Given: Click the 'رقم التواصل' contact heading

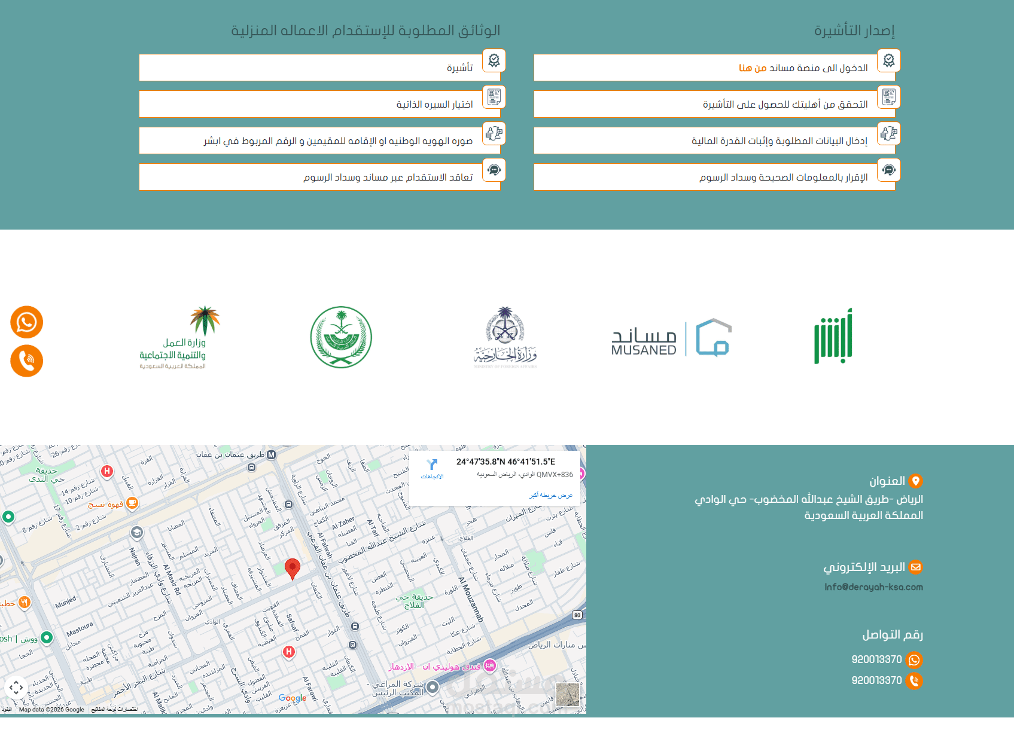Looking at the screenshot, I should [x=893, y=634].
